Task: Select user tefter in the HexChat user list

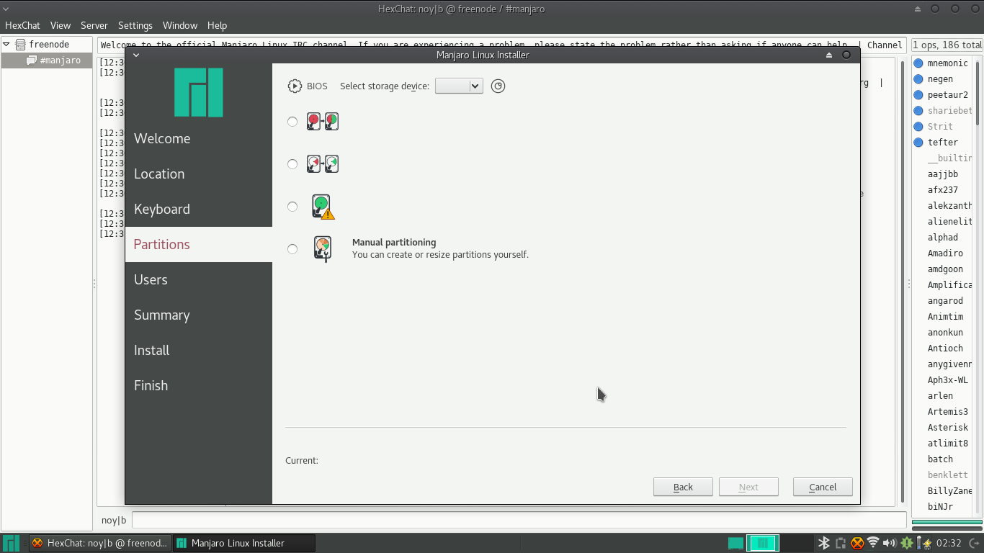Action: (x=943, y=143)
